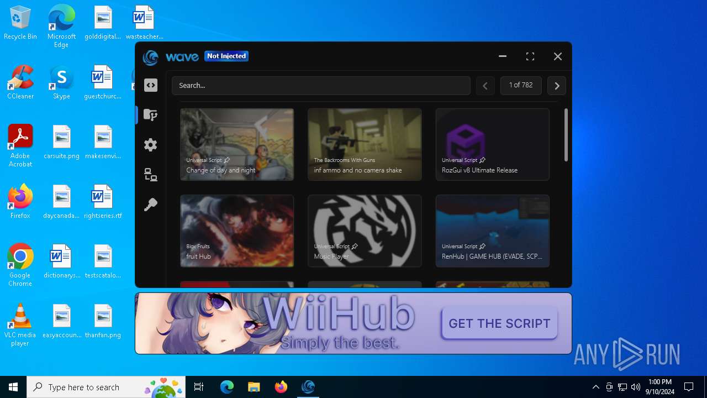Open the Windows Start menu
This screenshot has height=398, width=707.
pos(13,387)
